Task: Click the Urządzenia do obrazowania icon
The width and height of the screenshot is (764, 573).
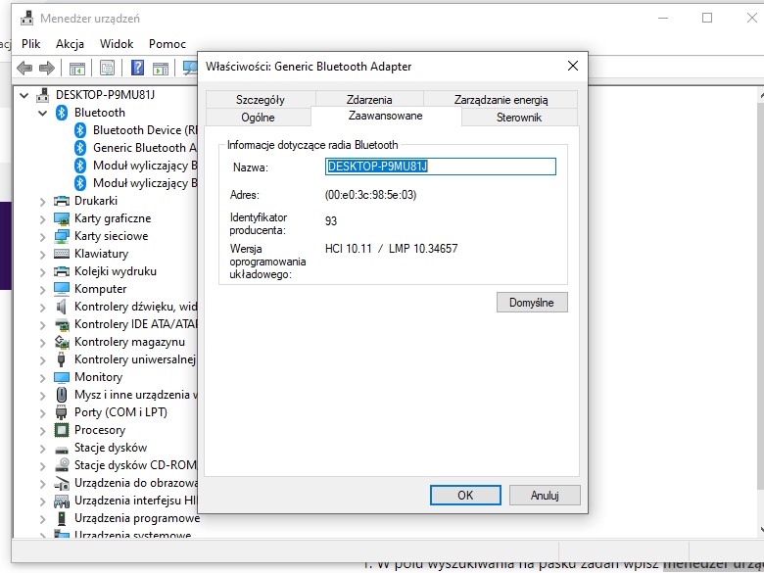Action: tap(62, 483)
